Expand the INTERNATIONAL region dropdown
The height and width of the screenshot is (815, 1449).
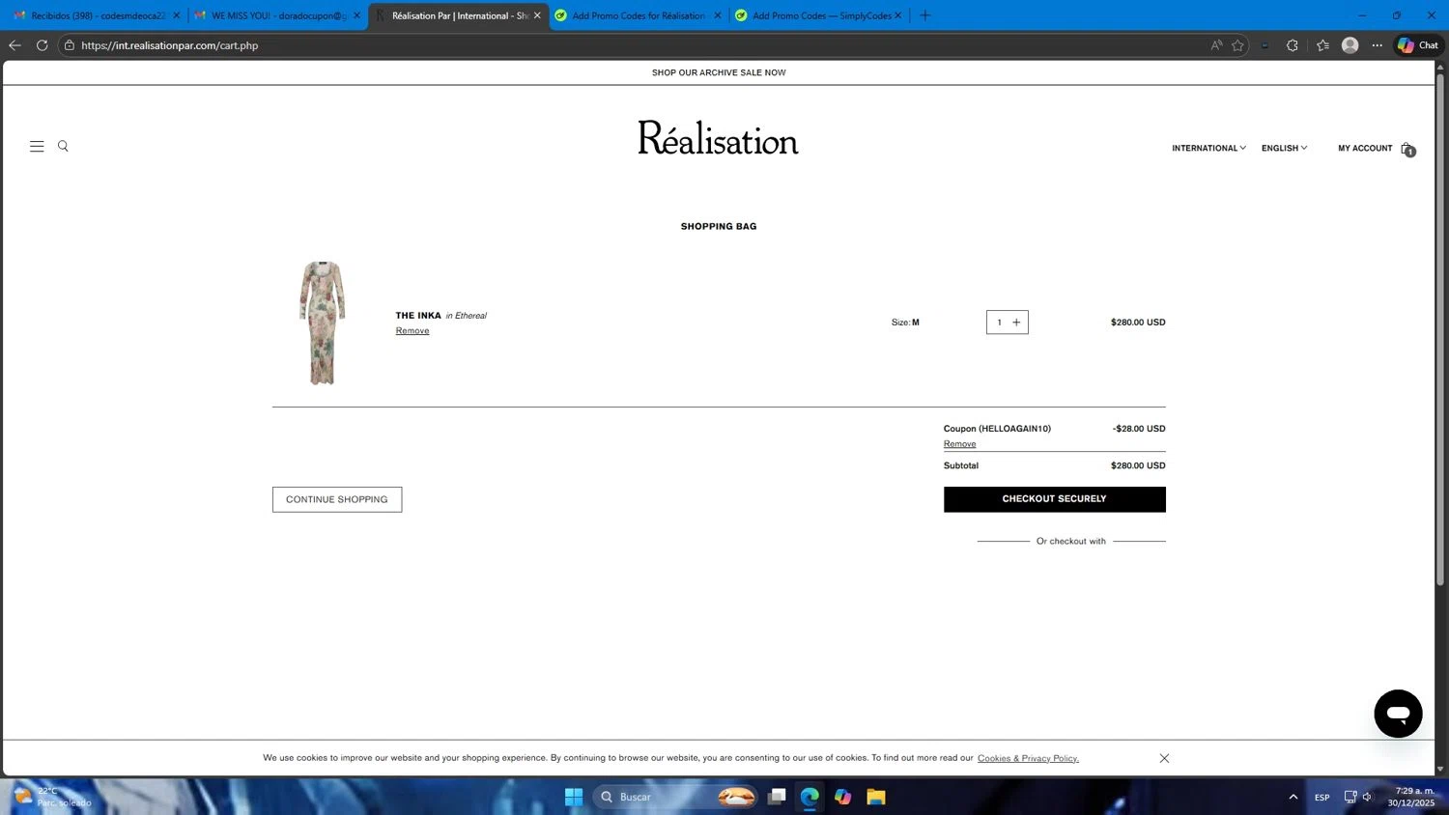1208,149
